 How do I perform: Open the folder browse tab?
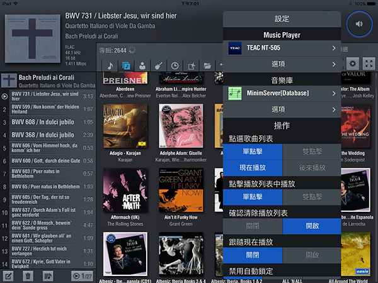coord(207,65)
